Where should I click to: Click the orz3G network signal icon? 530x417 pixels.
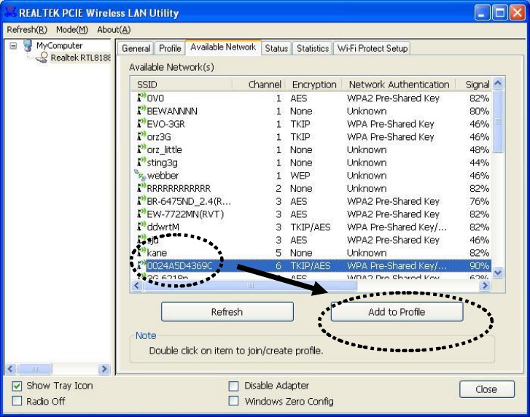[141, 136]
